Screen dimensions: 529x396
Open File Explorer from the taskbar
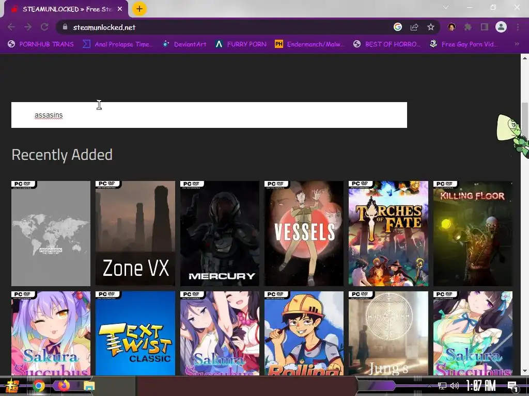(89, 386)
